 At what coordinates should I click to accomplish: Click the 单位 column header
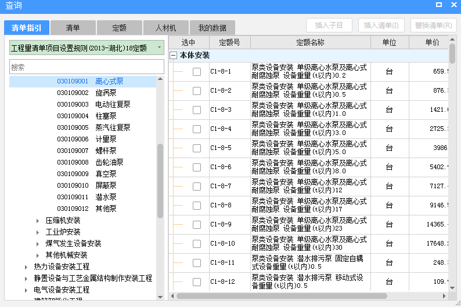pos(390,42)
